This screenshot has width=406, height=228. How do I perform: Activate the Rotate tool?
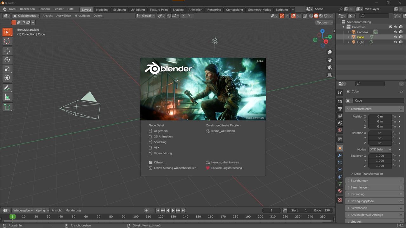7,60
